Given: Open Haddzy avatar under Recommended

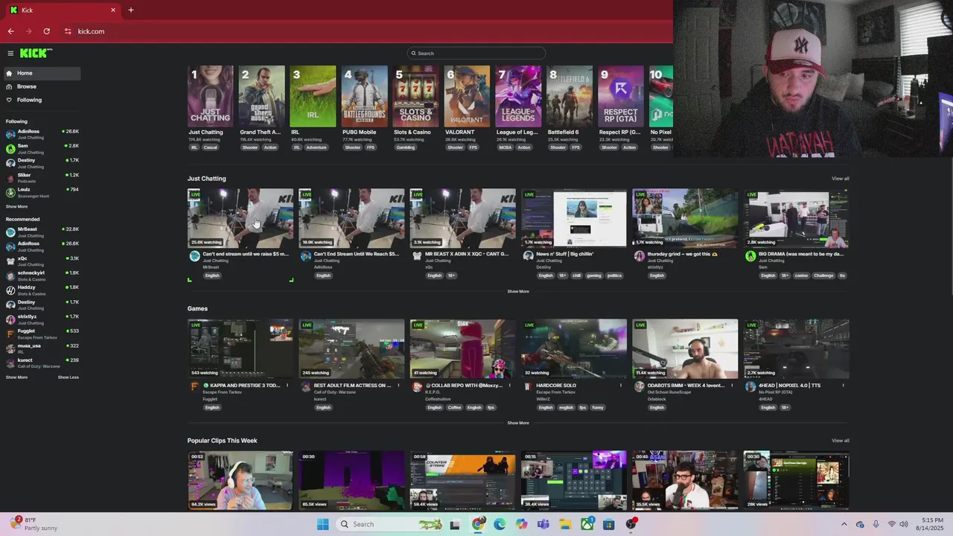Looking at the screenshot, I should click(10, 290).
